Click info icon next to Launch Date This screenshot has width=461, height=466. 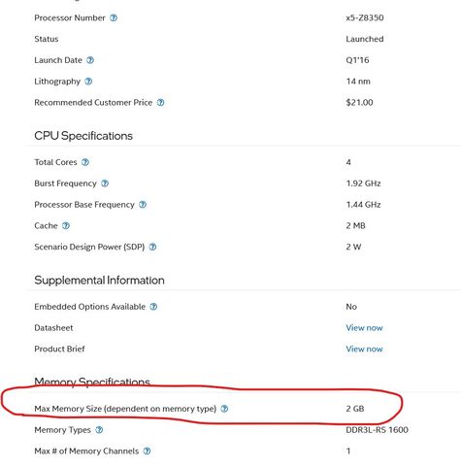click(90, 60)
